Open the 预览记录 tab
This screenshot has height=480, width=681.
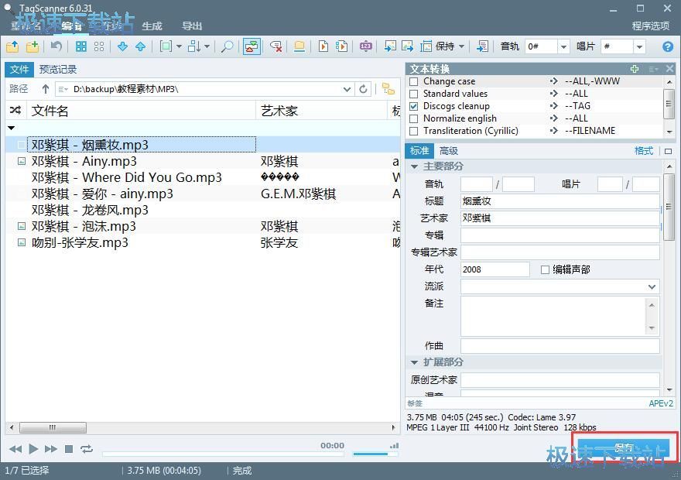tap(58, 70)
